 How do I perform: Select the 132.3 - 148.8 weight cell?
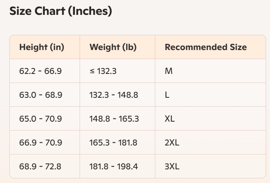(114, 95)
